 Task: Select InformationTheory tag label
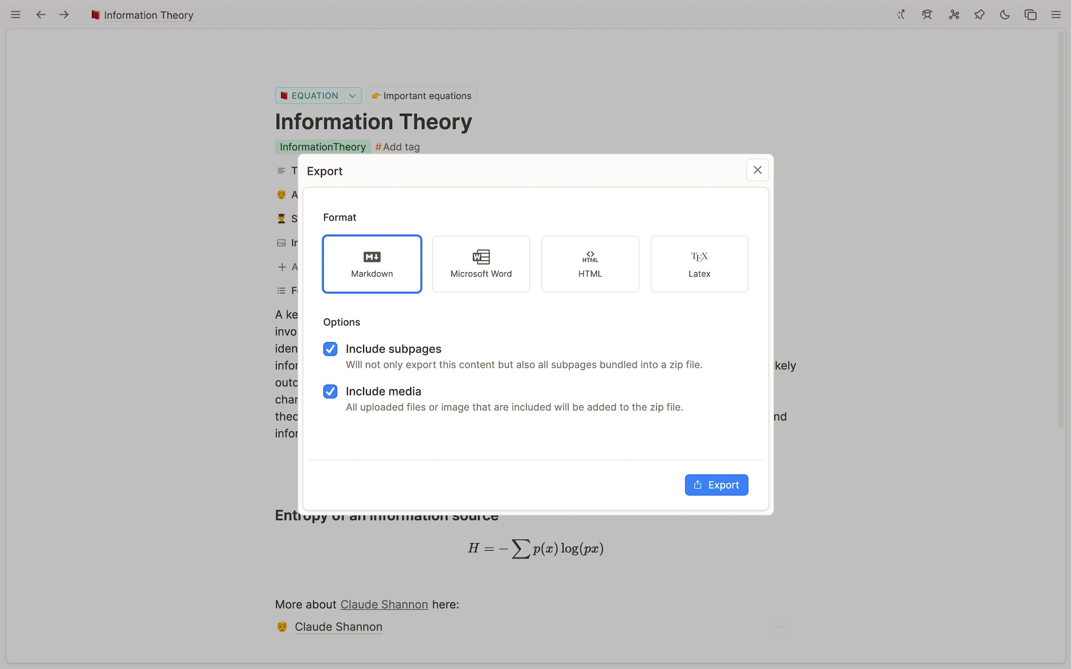coord(322,147)
